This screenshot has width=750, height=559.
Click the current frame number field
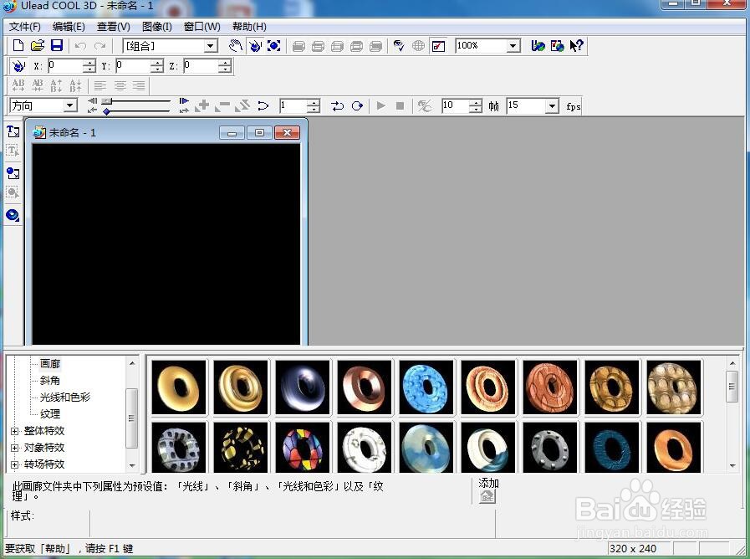(x=293, y=105)
